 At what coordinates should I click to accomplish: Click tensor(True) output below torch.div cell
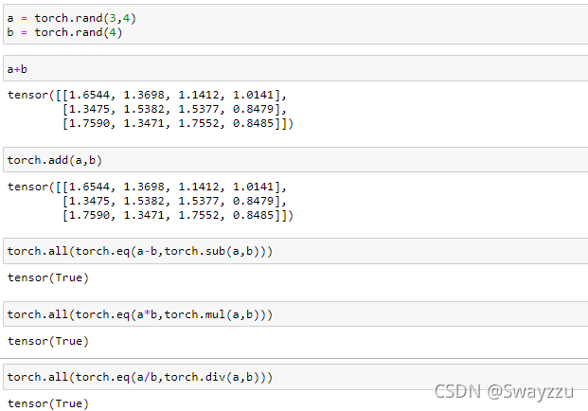click(x=47, y=404)
